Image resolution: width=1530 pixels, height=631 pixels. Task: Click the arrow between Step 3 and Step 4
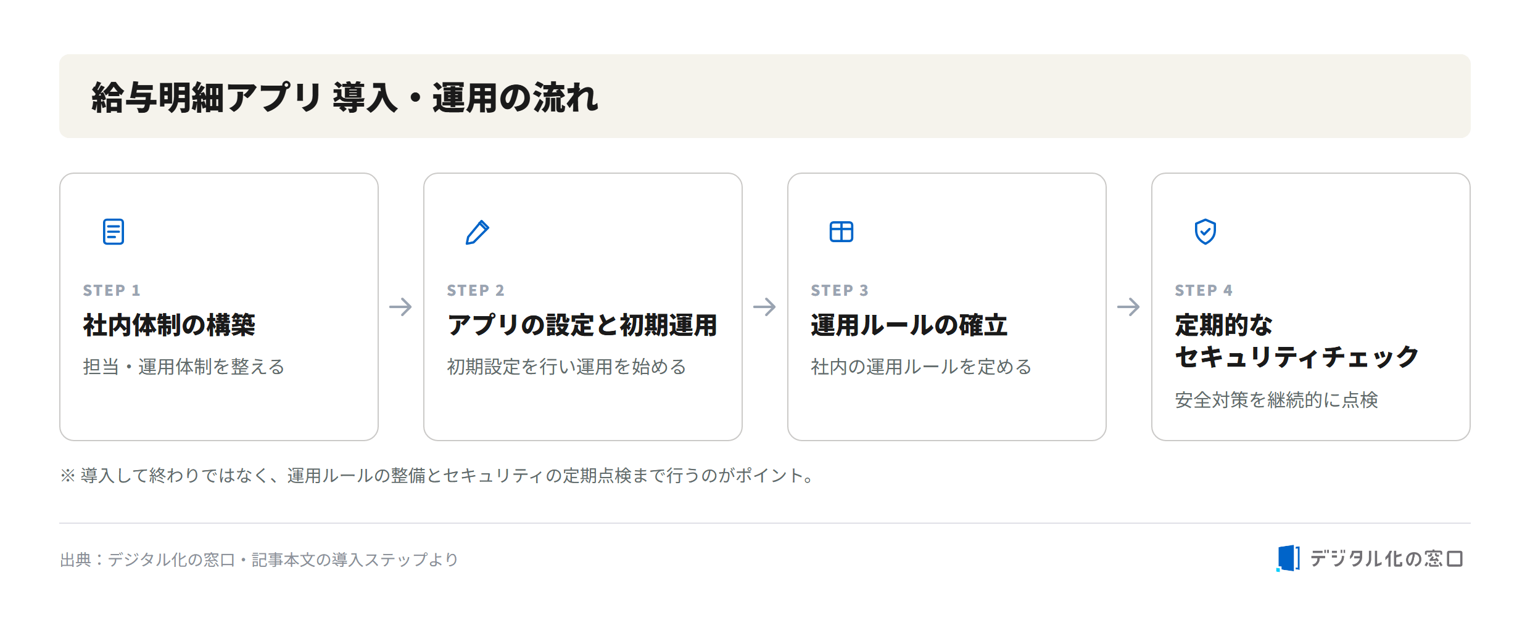pyautogui.click(x=1128, y=306)
